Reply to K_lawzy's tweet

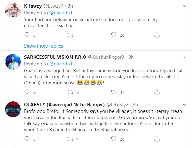tap(27, 35)
